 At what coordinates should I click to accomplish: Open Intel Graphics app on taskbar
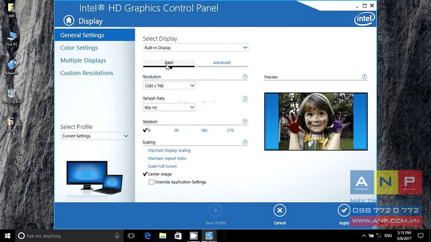point(209,236)
